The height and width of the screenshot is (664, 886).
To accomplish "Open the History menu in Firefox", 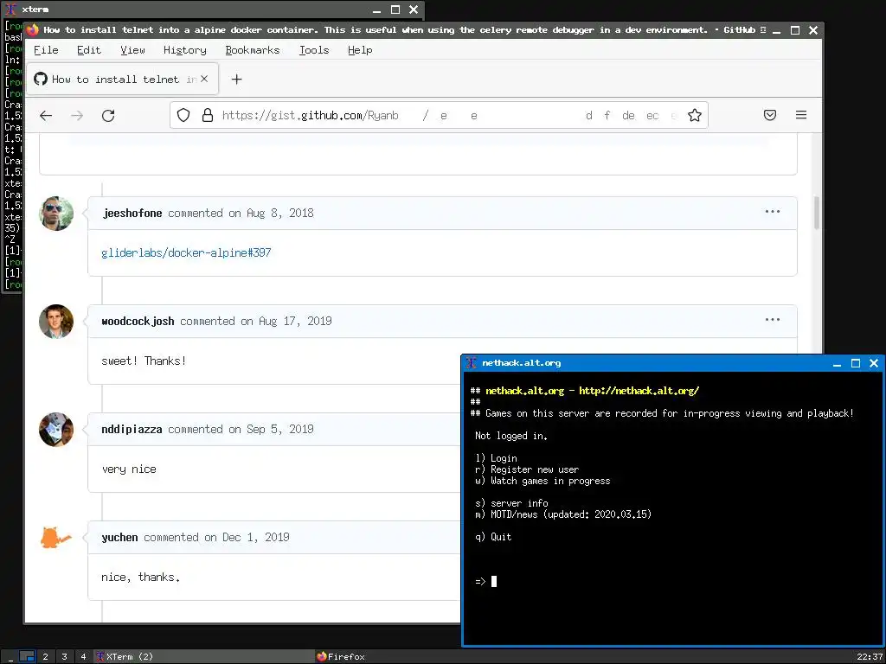I will pos(185,50).
